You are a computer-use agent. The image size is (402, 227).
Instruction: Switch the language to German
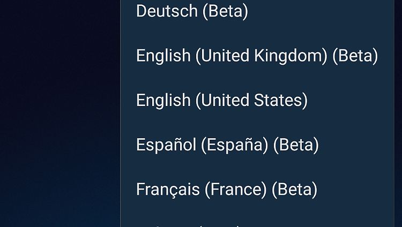[x=192, y=11]
